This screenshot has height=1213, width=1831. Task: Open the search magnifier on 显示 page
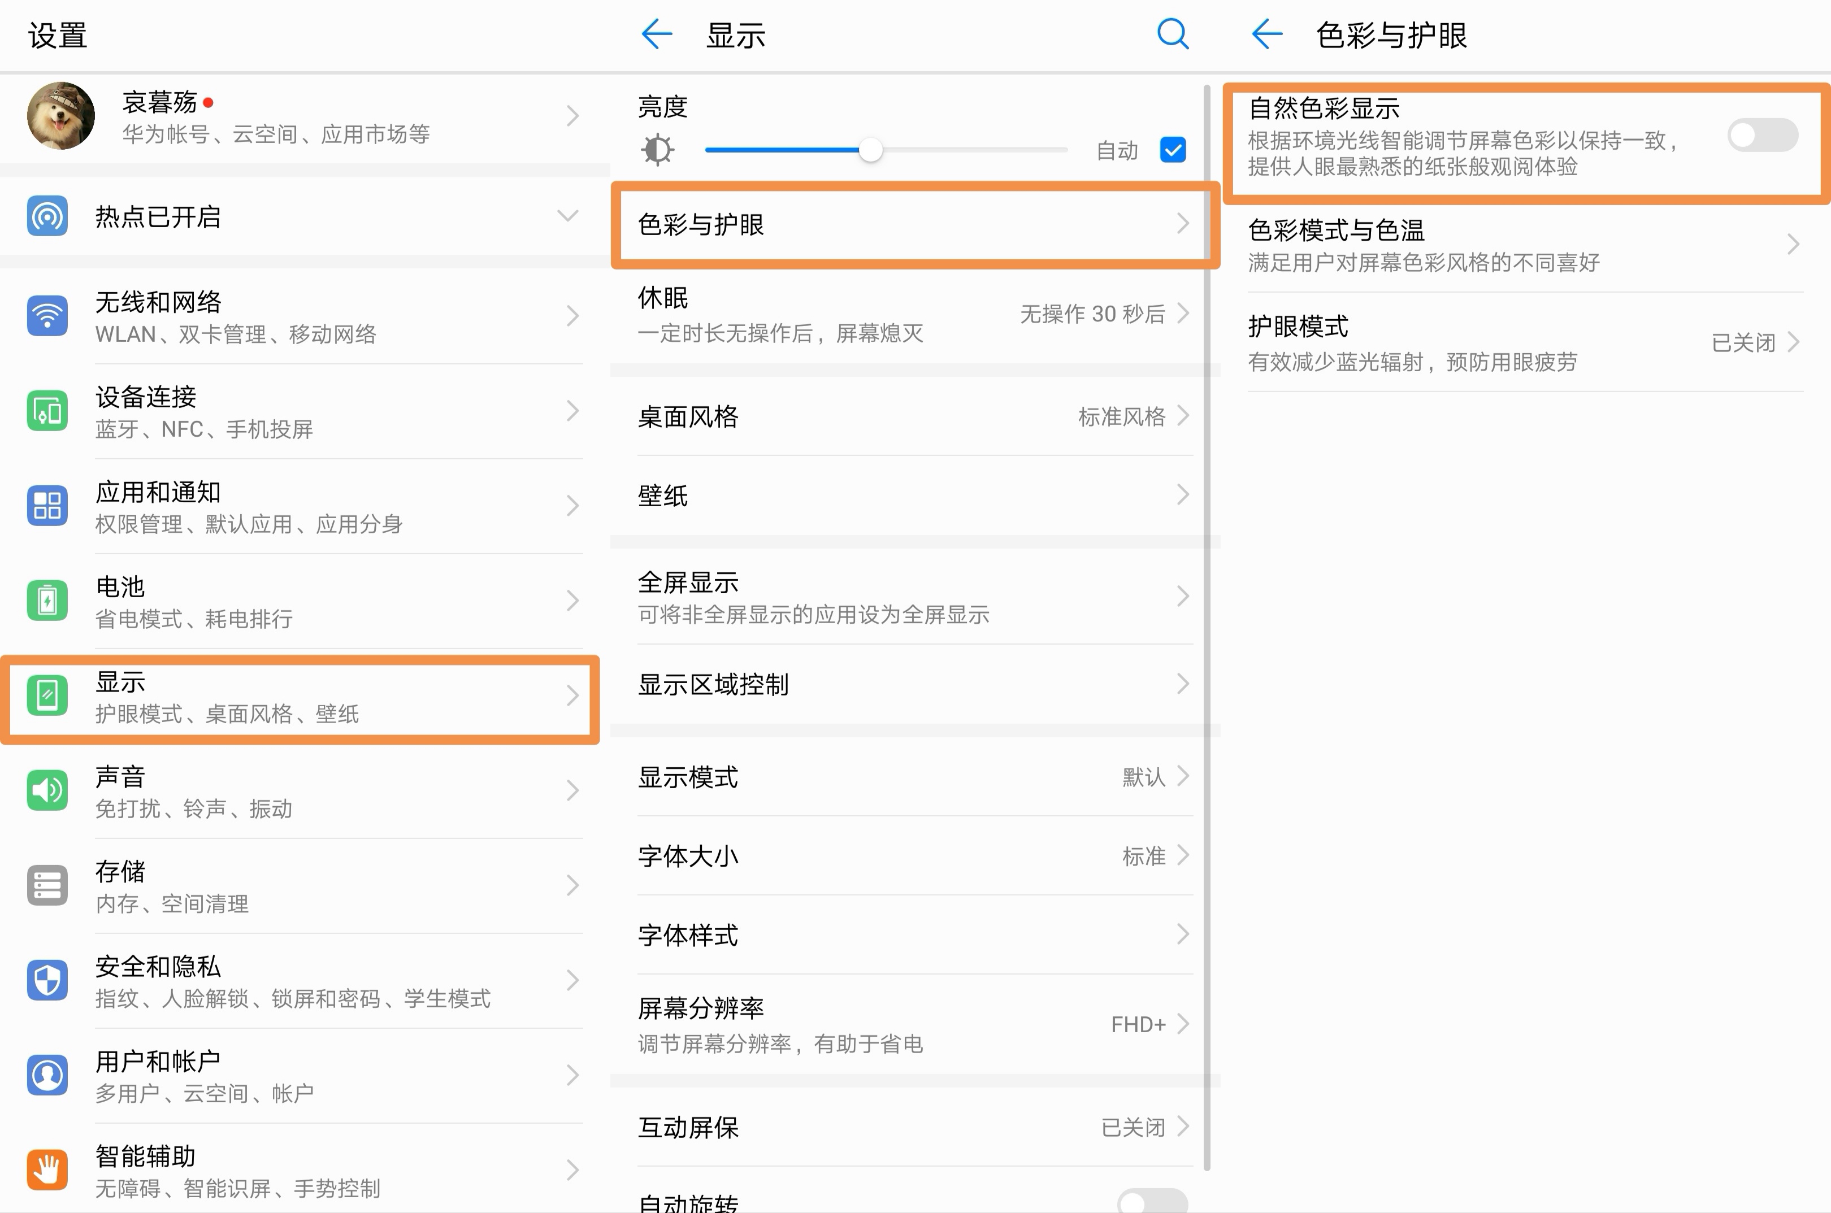[1172, 34]
